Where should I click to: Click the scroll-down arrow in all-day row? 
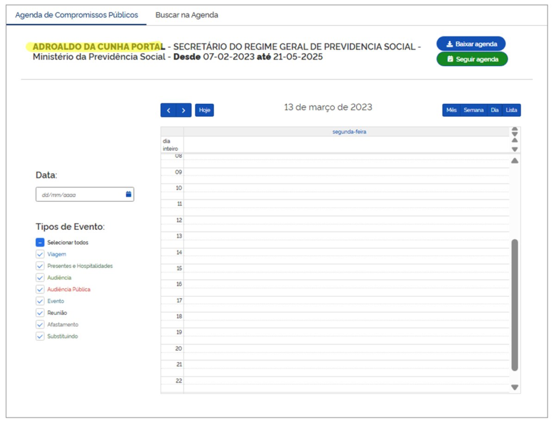[x=514, y=149]
